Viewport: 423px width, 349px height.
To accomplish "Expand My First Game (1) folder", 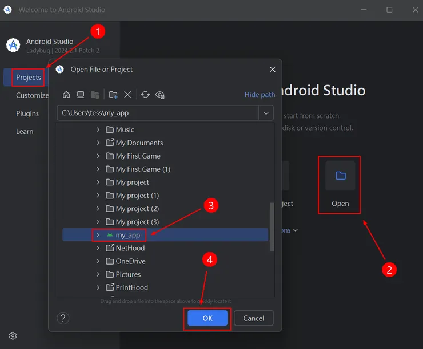I will [98, 169].
